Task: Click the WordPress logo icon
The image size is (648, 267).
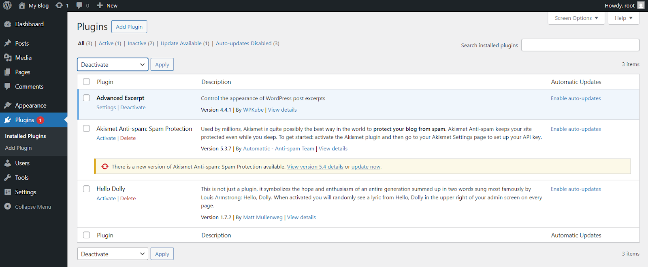Action: pyautogui.click(x=7, y=5)
